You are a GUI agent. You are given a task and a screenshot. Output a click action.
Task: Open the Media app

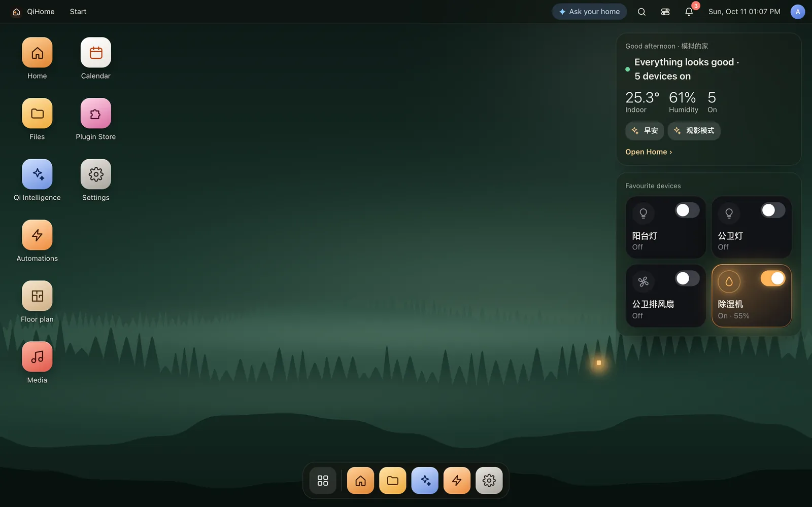pos(37,357)
